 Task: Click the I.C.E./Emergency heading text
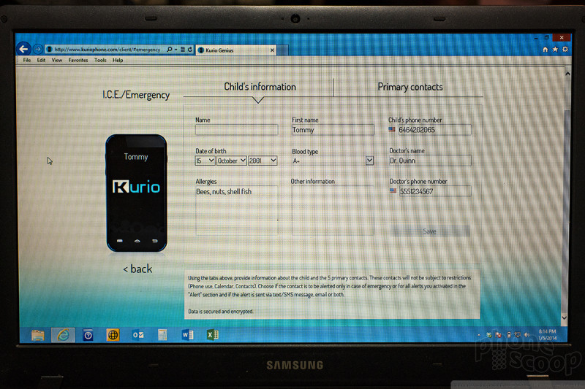pos(136,95)
